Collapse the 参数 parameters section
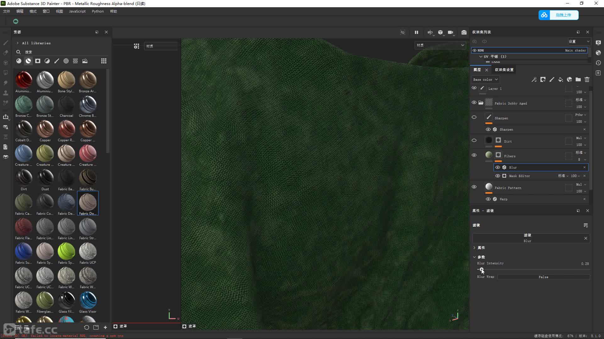This screenshot has width=604, height=339. tap(474, 257)
